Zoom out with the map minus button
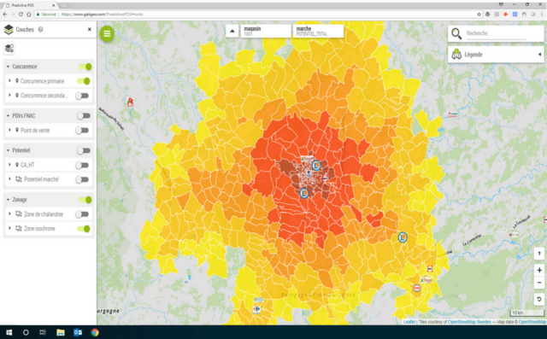Screen dimensions: 547x339 pos(539,283)
